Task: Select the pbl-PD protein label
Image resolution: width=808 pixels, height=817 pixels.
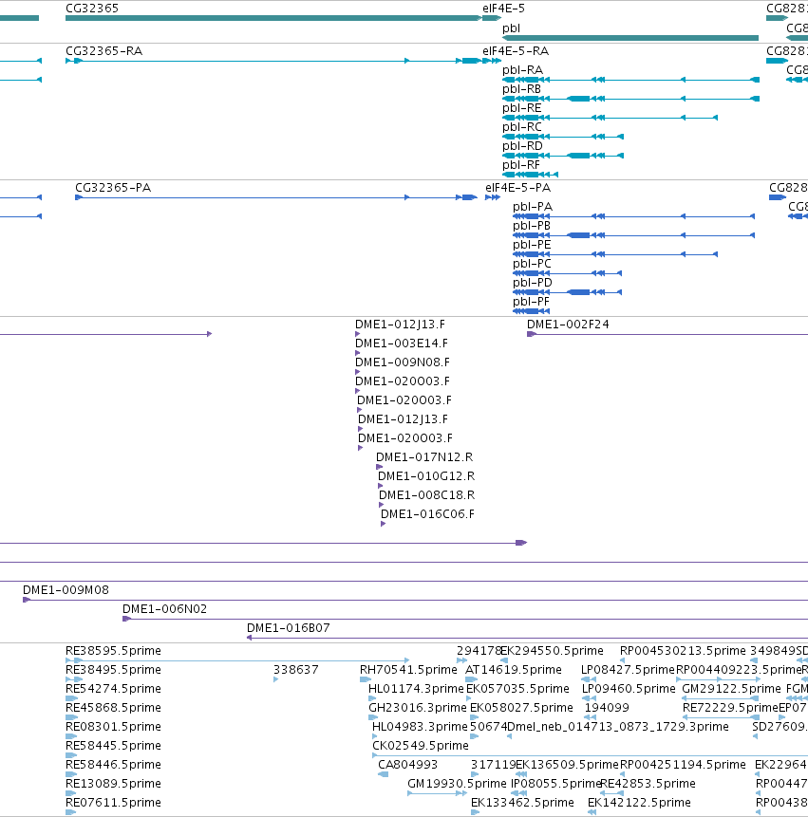Action: [x=533, y=283]
